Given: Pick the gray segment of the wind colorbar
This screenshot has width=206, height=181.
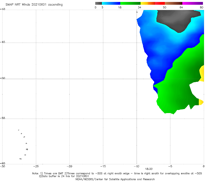Looking at the screenshot, I should tap(99, 3).
